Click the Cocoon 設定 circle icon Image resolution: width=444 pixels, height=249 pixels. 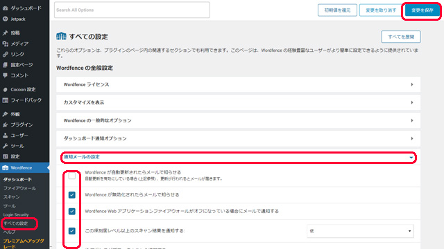(5, 89)
